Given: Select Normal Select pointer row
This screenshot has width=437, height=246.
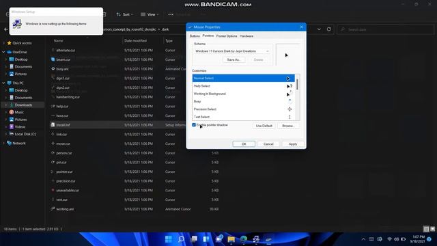Looking at the screenshot, I should (243, 79).
